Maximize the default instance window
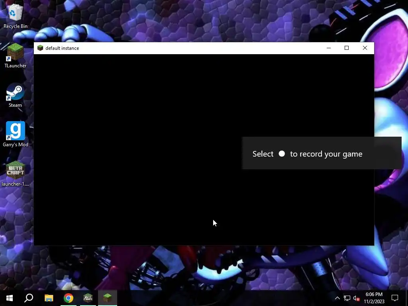This screenshot has height=306, width=408. [x=347, y=48]
